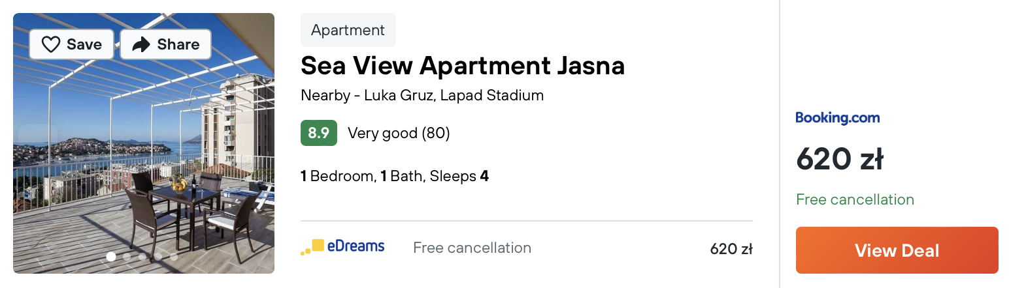Viewport: 1009px width, 288px height.
Task: Open Sea View Apartment Jasna title
Action: point(463,65)
